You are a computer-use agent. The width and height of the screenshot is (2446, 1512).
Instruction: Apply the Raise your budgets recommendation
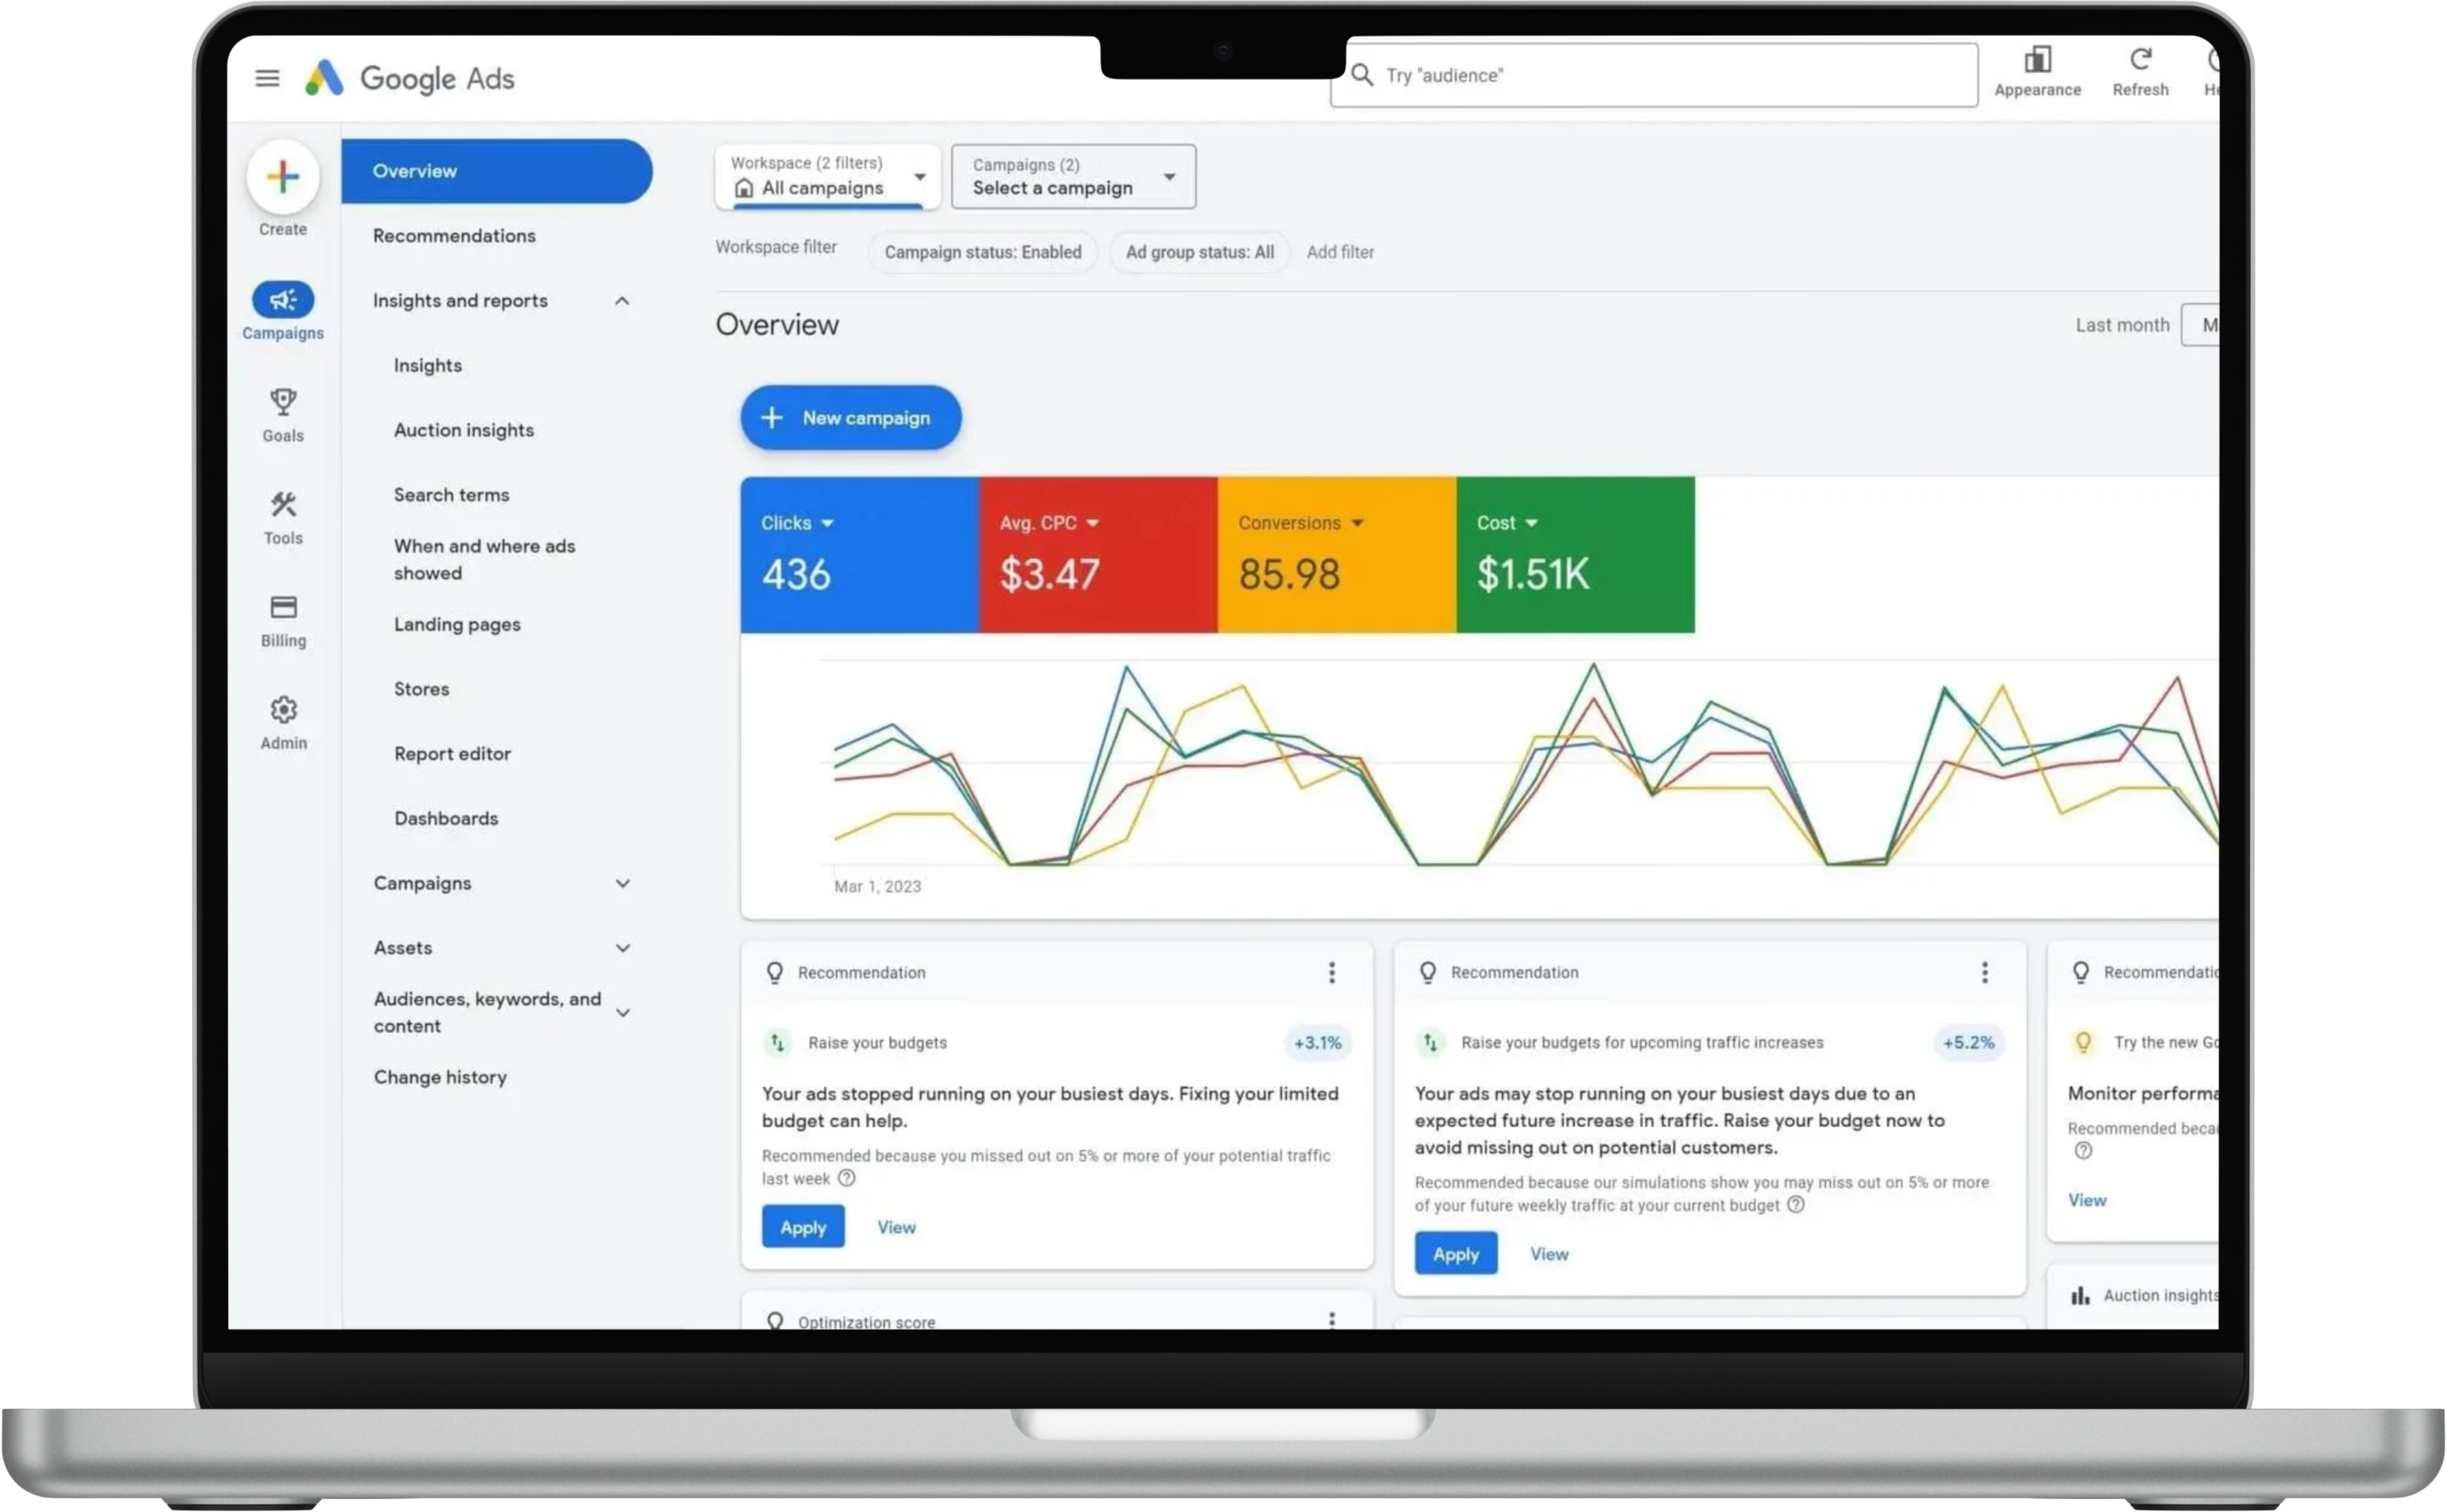(x=803, y=1227)
